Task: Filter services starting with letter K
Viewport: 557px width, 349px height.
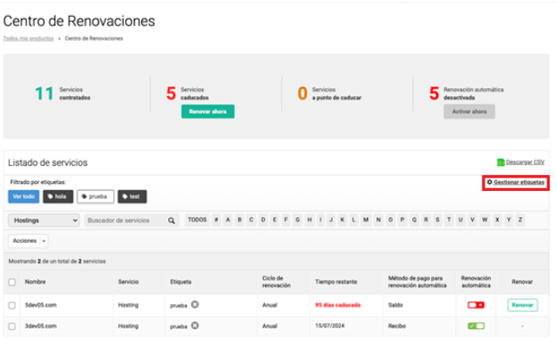Action: 342,220
